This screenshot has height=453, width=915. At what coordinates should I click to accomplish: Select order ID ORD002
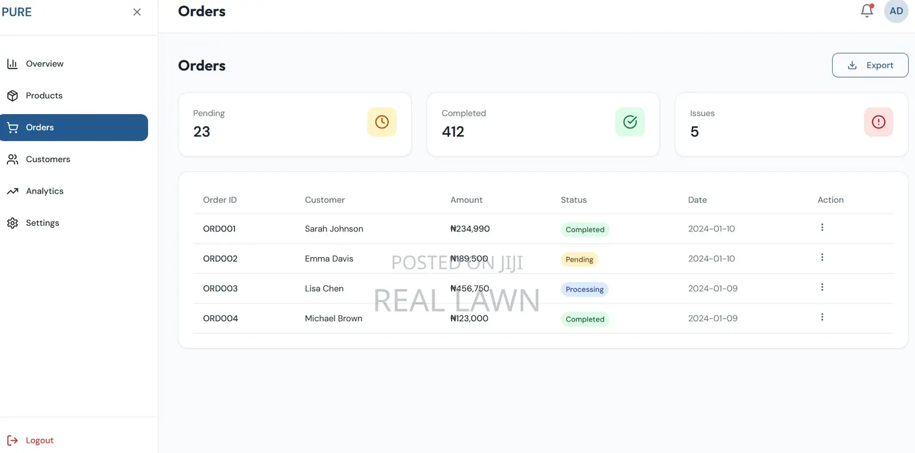click(220, 259)
